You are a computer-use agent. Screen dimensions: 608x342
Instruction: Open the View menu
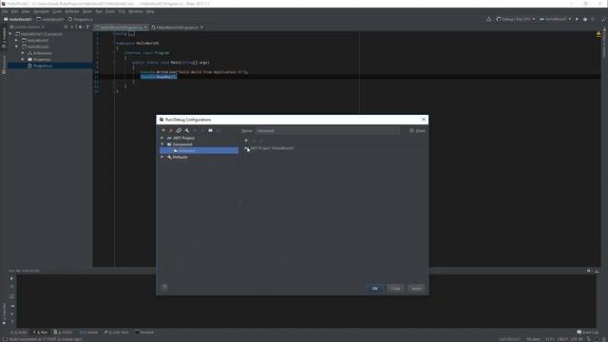[x=26, y=11]
